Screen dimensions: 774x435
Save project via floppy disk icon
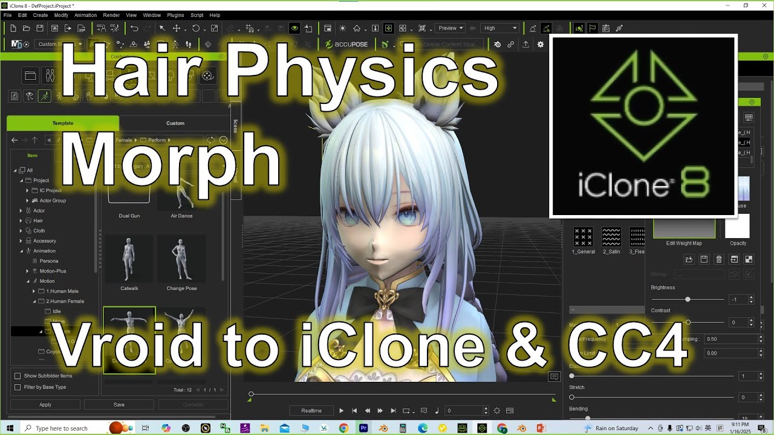[x=40, y=28]
